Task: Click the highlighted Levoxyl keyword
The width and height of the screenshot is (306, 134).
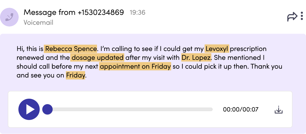Action: (217, 49)
